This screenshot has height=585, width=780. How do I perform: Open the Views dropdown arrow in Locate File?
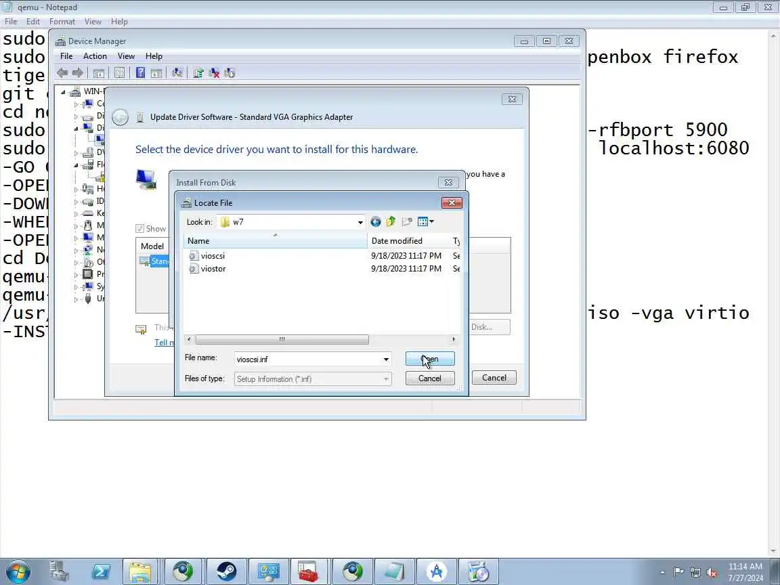[x=432, y=222]
